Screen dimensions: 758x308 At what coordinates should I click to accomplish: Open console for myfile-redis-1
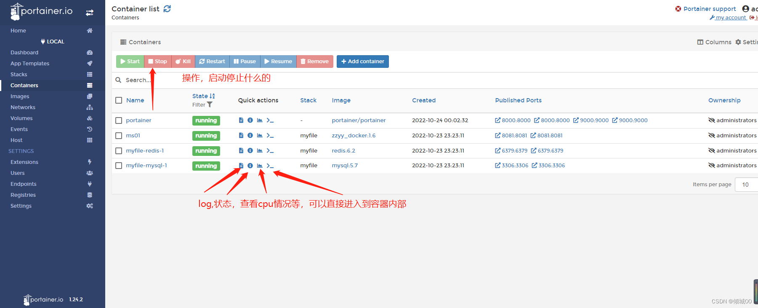[x=270, y=150]
